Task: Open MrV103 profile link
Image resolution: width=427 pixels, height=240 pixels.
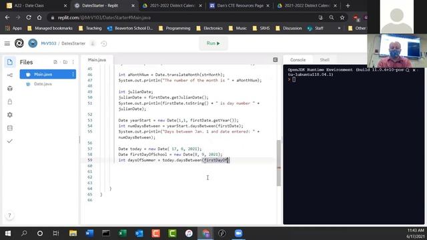Action: point(49,43)
